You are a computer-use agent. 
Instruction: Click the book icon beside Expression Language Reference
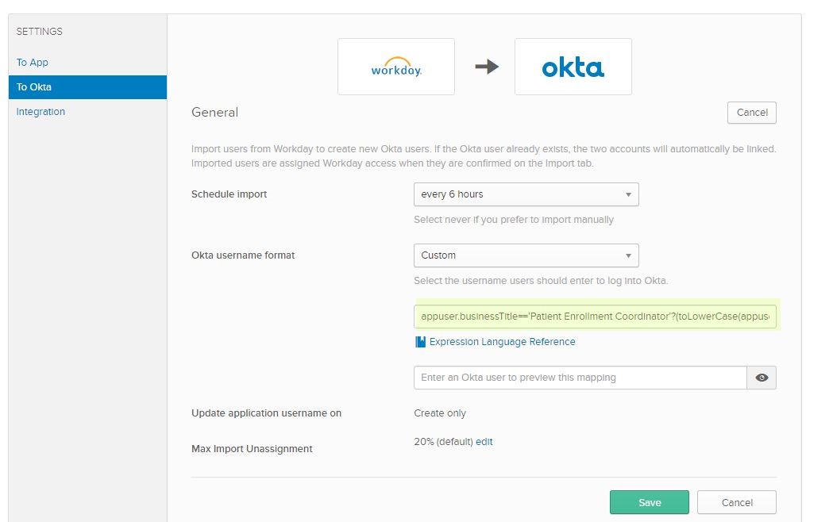pos(420,342)
